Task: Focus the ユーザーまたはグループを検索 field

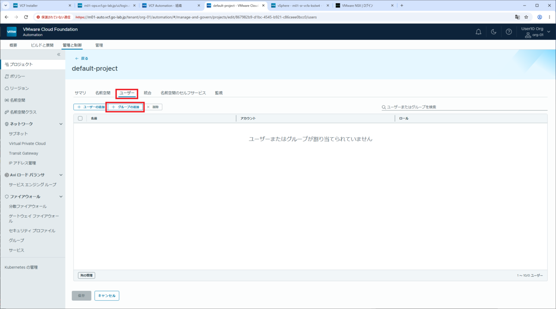Action: (464, 107)
